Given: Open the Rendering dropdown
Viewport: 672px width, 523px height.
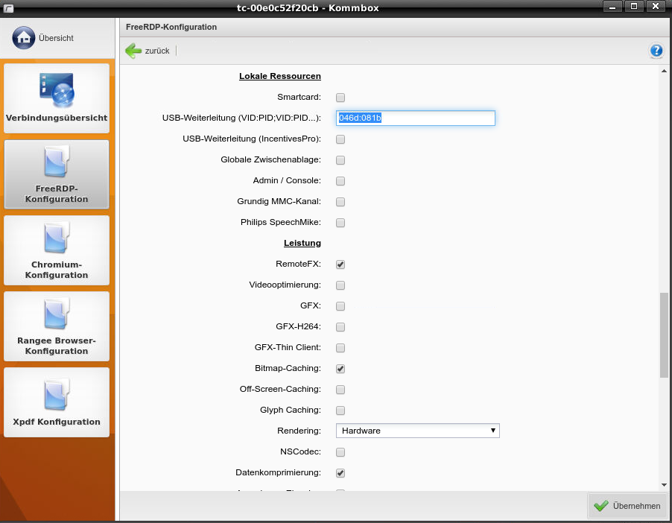Looking at the screenshot, I should click(x=417, y=431).
